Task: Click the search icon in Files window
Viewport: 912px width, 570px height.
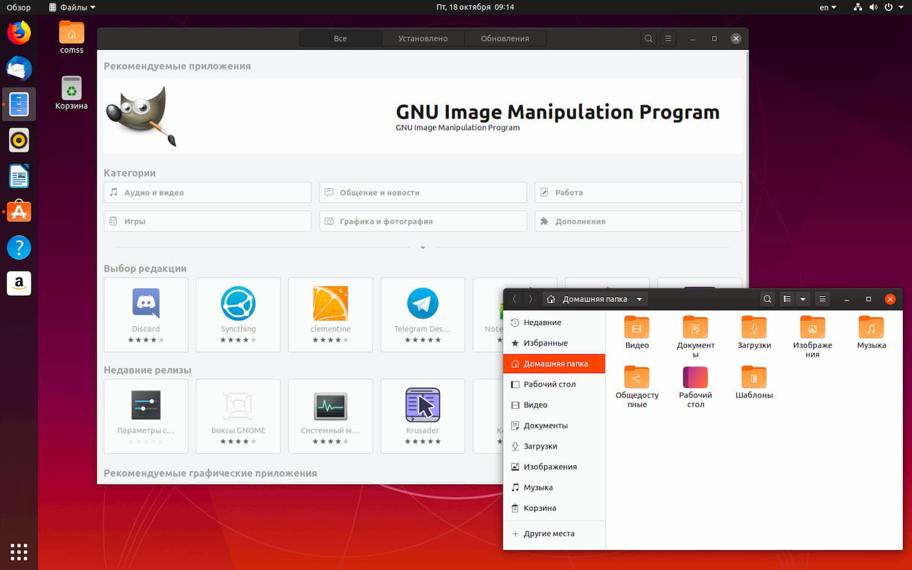Action: click(x=767, y=299)
